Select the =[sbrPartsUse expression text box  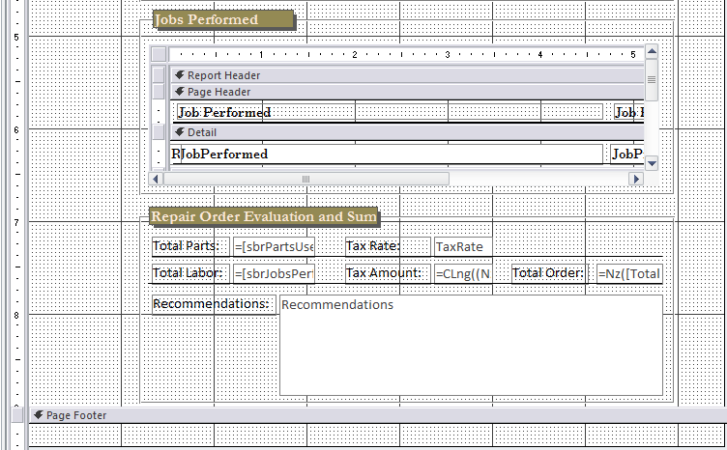(x=274, y=247)
